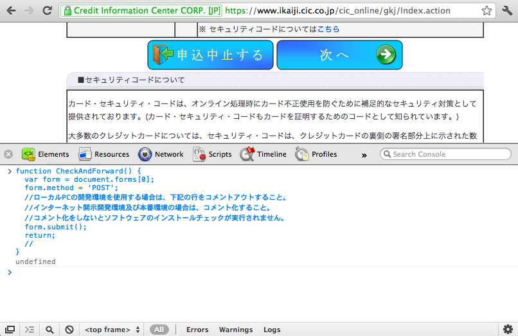Image resolution: width=518 pixels, height=336 pixels.
Task: Click the undefined console result
Action: [x=36, y=261]
